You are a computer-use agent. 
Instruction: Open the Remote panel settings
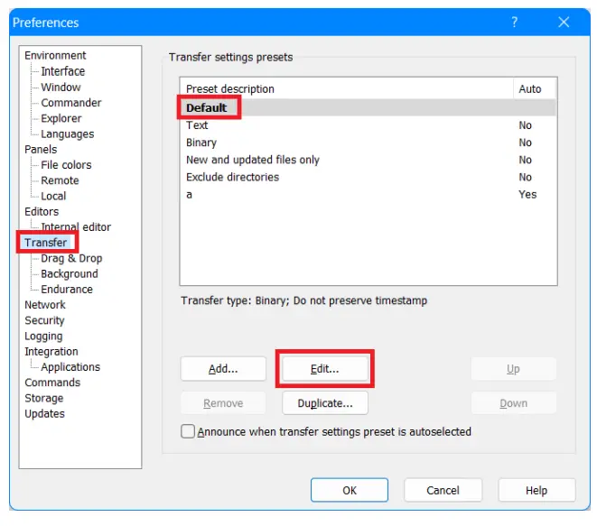click(x=60, y=180)
